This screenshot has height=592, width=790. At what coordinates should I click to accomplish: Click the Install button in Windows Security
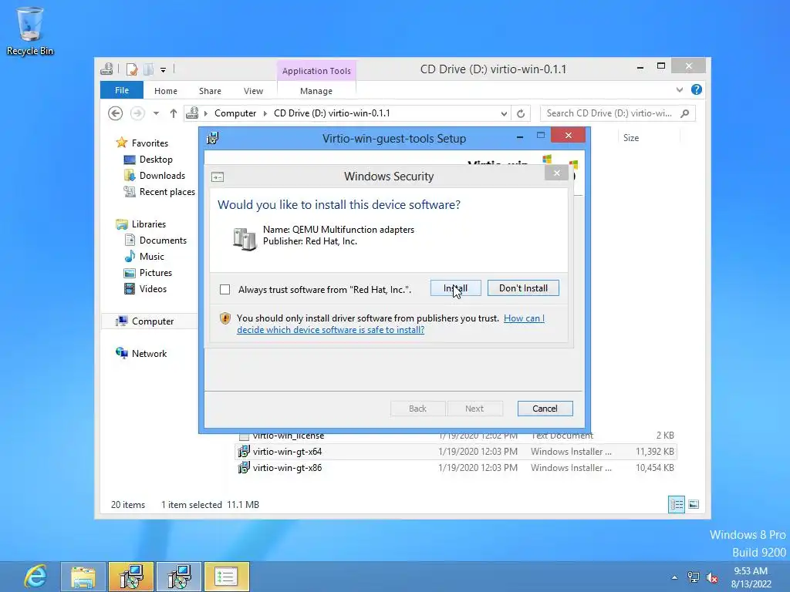pos(455,288)
